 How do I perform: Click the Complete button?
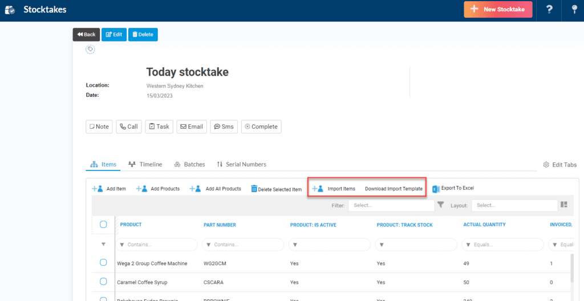(261, 127)
